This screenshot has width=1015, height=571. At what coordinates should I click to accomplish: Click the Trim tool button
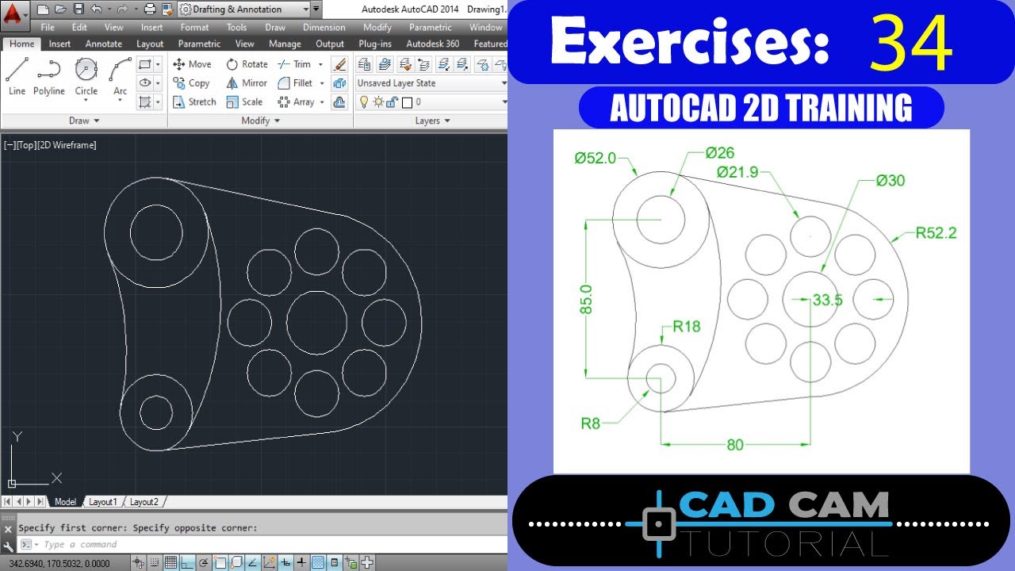click(294, 64)
